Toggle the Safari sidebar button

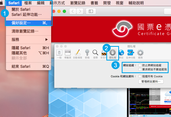point(91,11)
